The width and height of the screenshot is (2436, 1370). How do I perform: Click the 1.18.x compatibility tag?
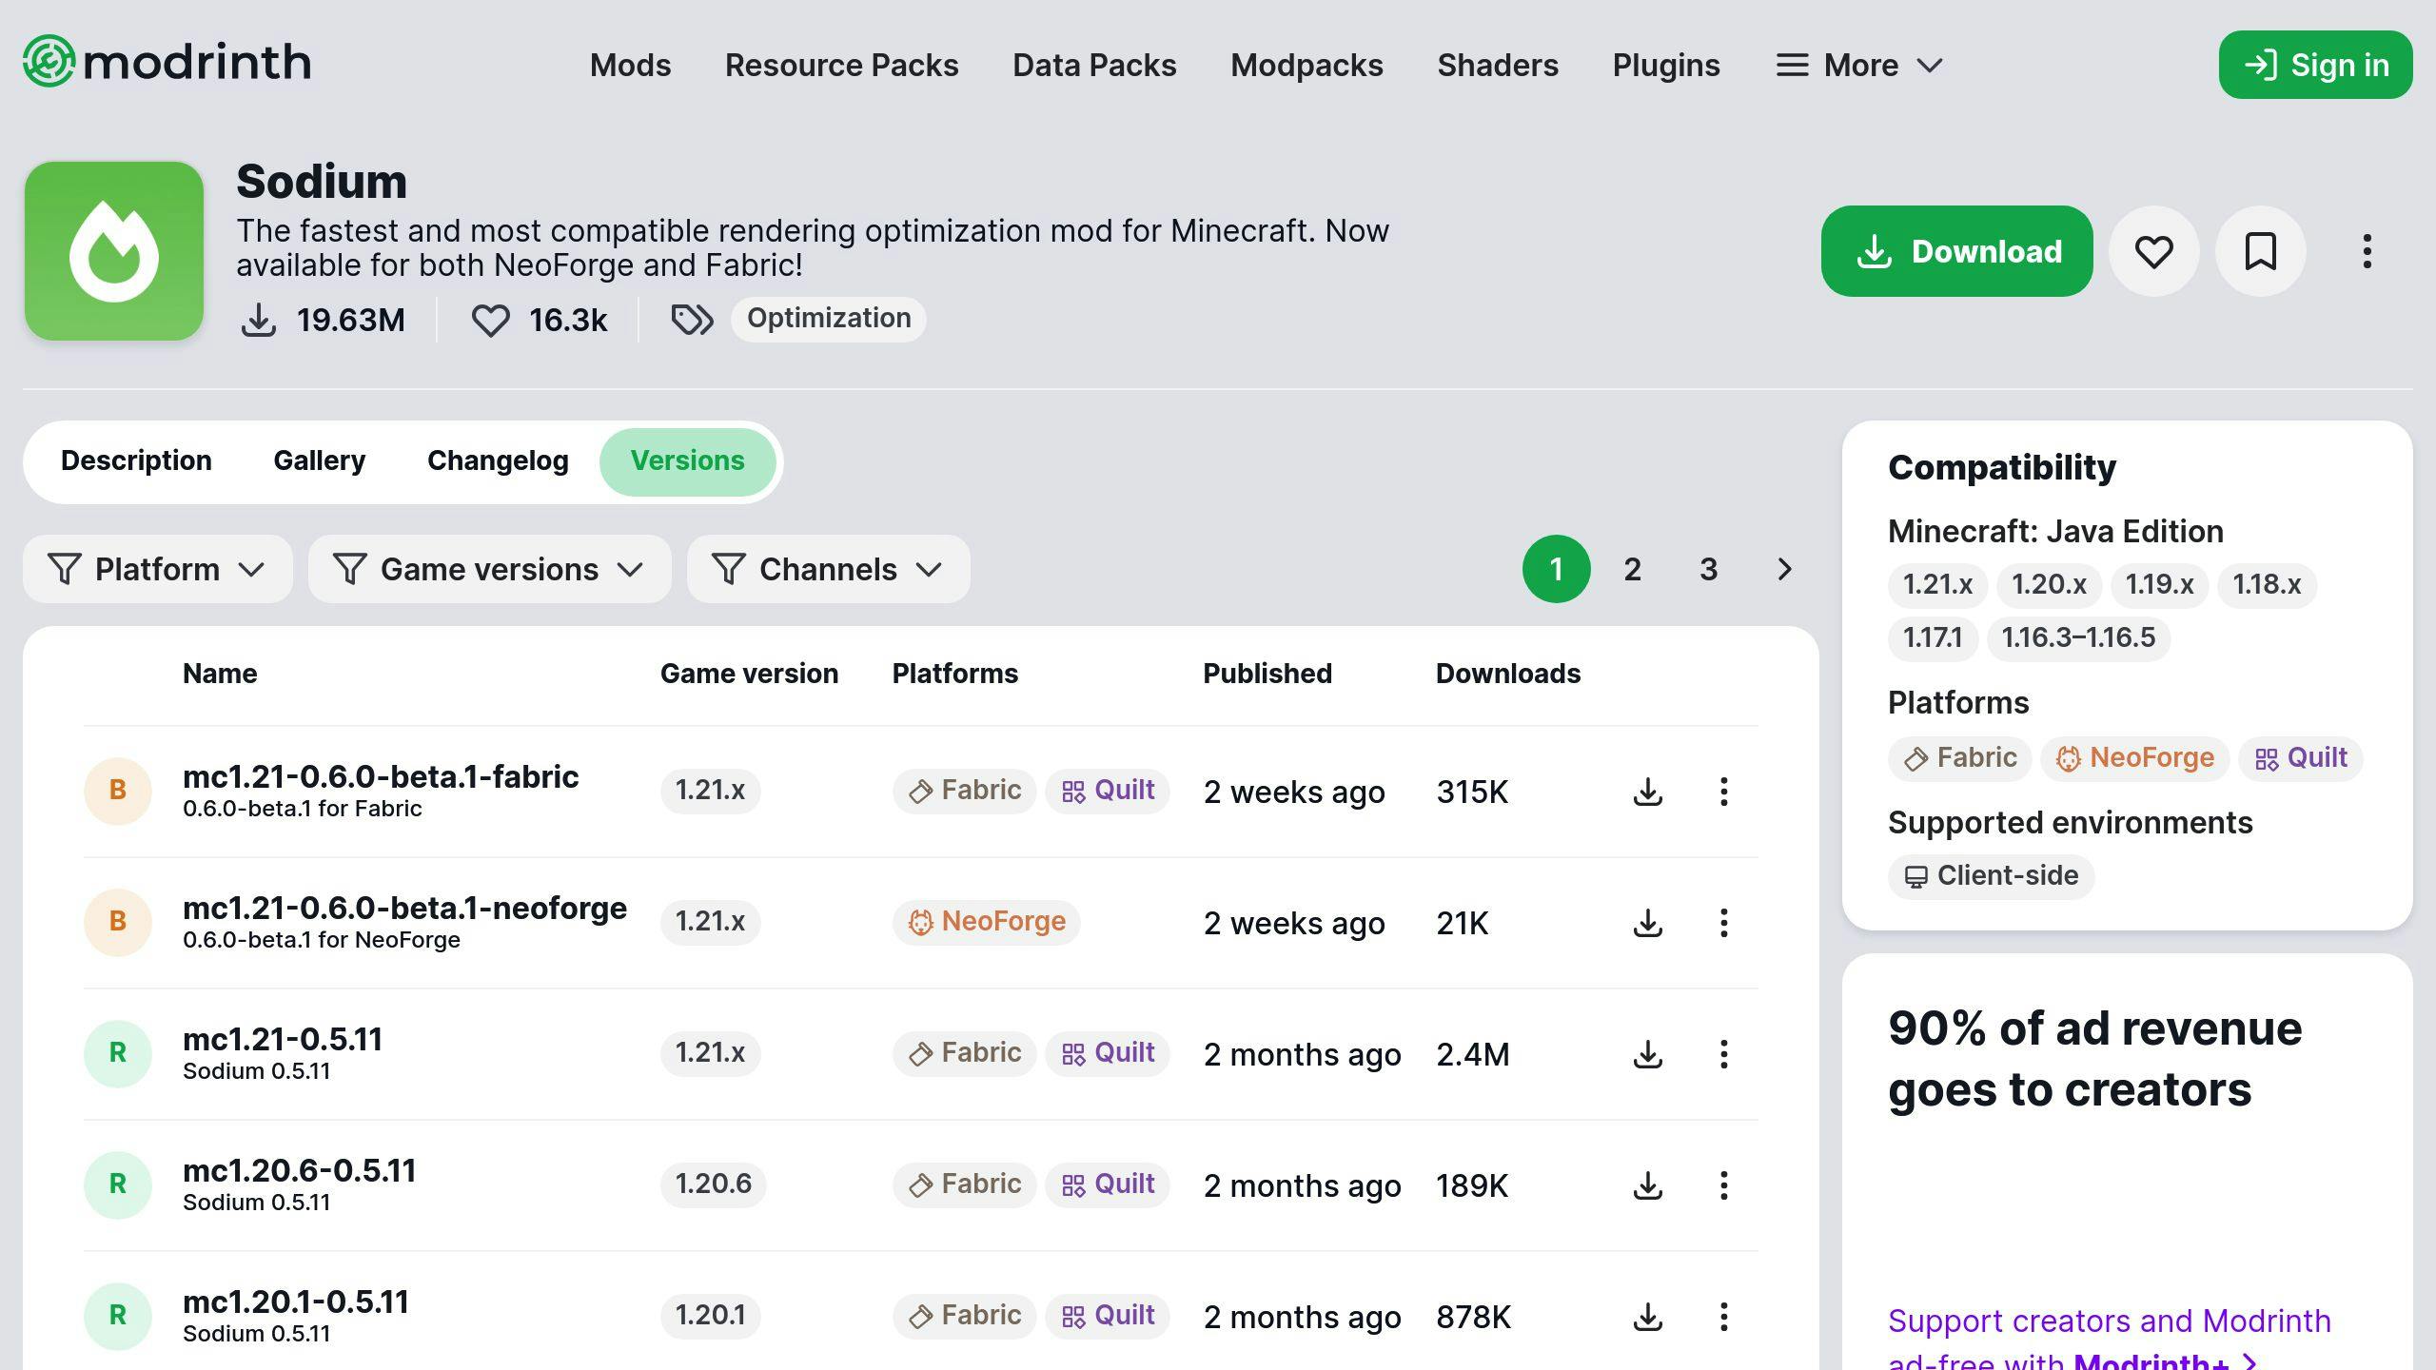click(2267, 584)
